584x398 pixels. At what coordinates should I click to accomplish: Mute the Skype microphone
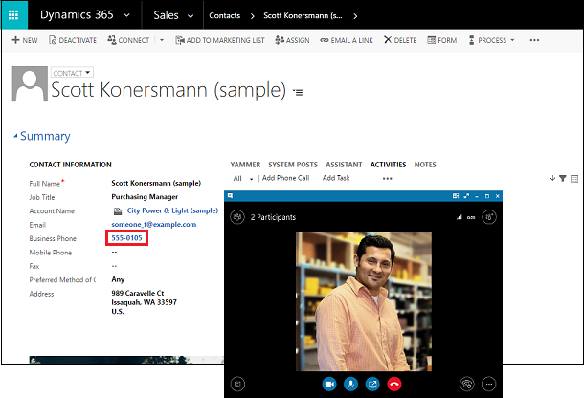[350, 384]
